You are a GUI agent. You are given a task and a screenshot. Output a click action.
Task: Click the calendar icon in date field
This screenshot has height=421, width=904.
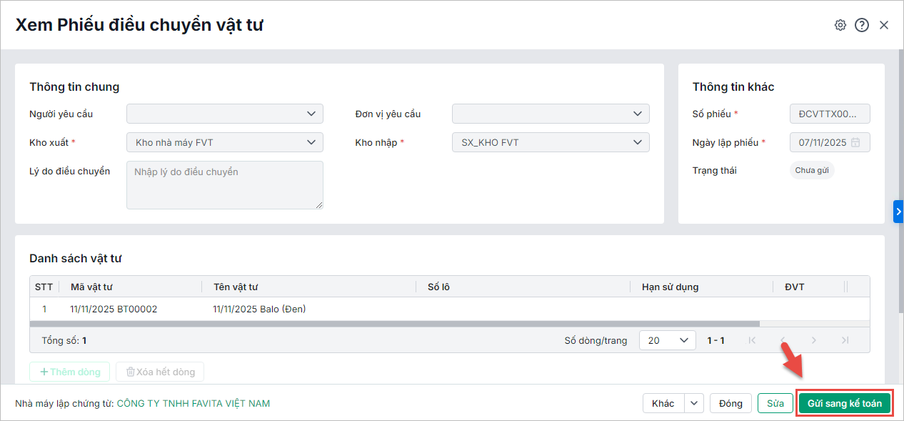[855, 142]
